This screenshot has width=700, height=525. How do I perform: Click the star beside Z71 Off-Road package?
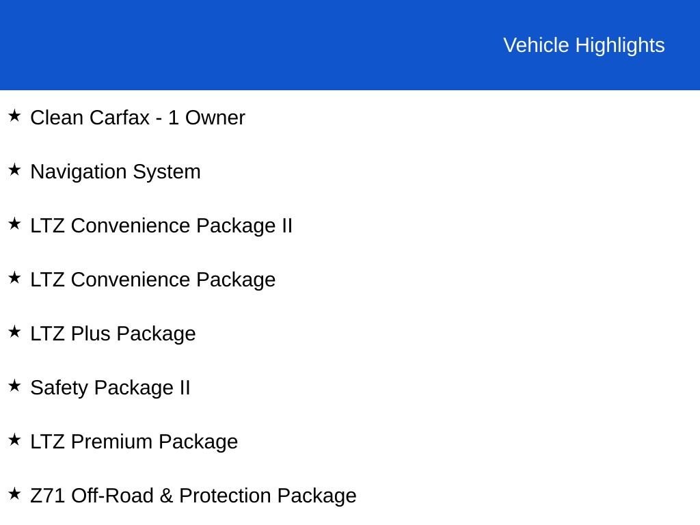click(14, 494)
